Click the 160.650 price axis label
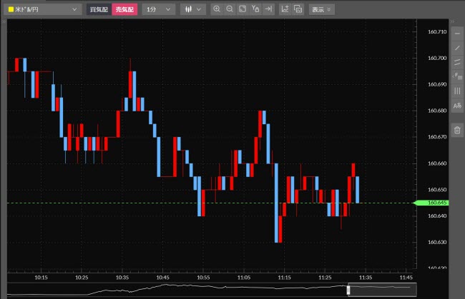Image resolution: width=465 pixels, height=299 pixels. (x=437, y=190)
